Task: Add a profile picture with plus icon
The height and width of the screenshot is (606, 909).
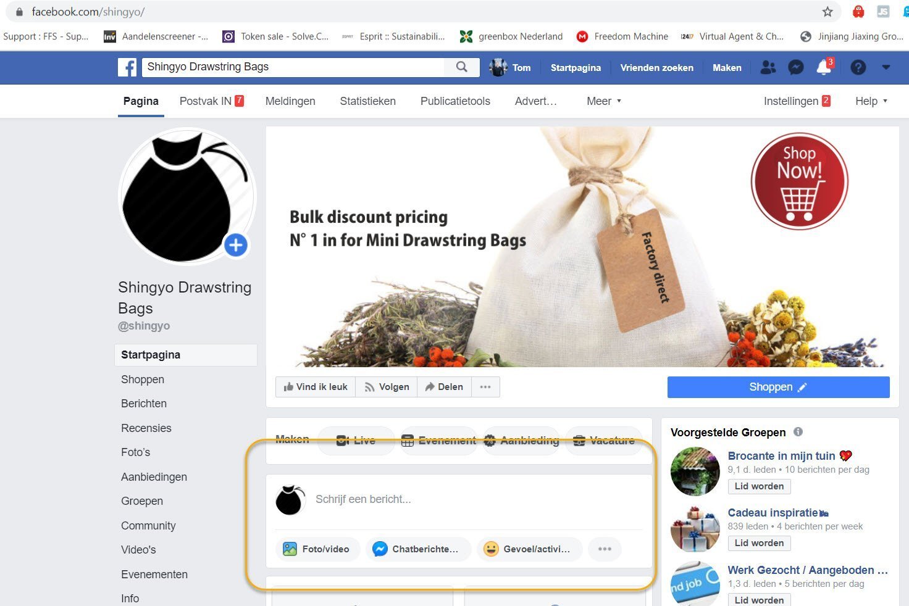Action: click(x=235, y=245)
